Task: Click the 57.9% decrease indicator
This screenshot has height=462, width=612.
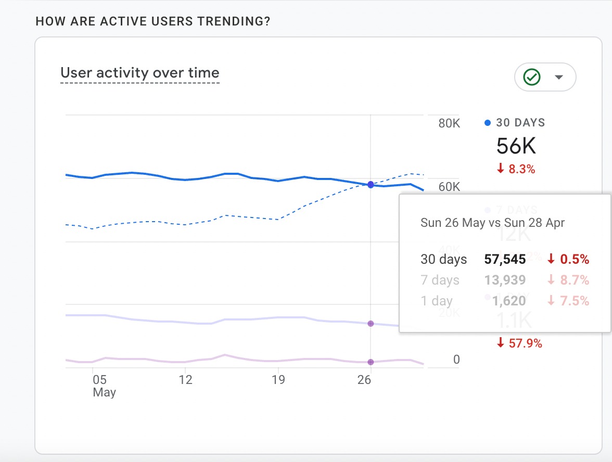Action: pos(519,343)
